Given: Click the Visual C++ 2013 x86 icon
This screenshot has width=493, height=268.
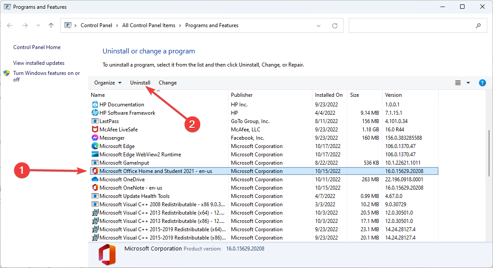Looking at the screenshot, I should [95, 221].
